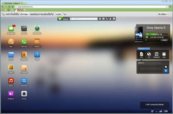Open the Photos icon

(11, 68)
